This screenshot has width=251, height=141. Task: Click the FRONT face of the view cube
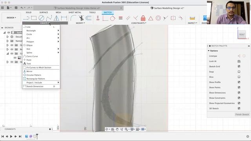click(242, 34)
